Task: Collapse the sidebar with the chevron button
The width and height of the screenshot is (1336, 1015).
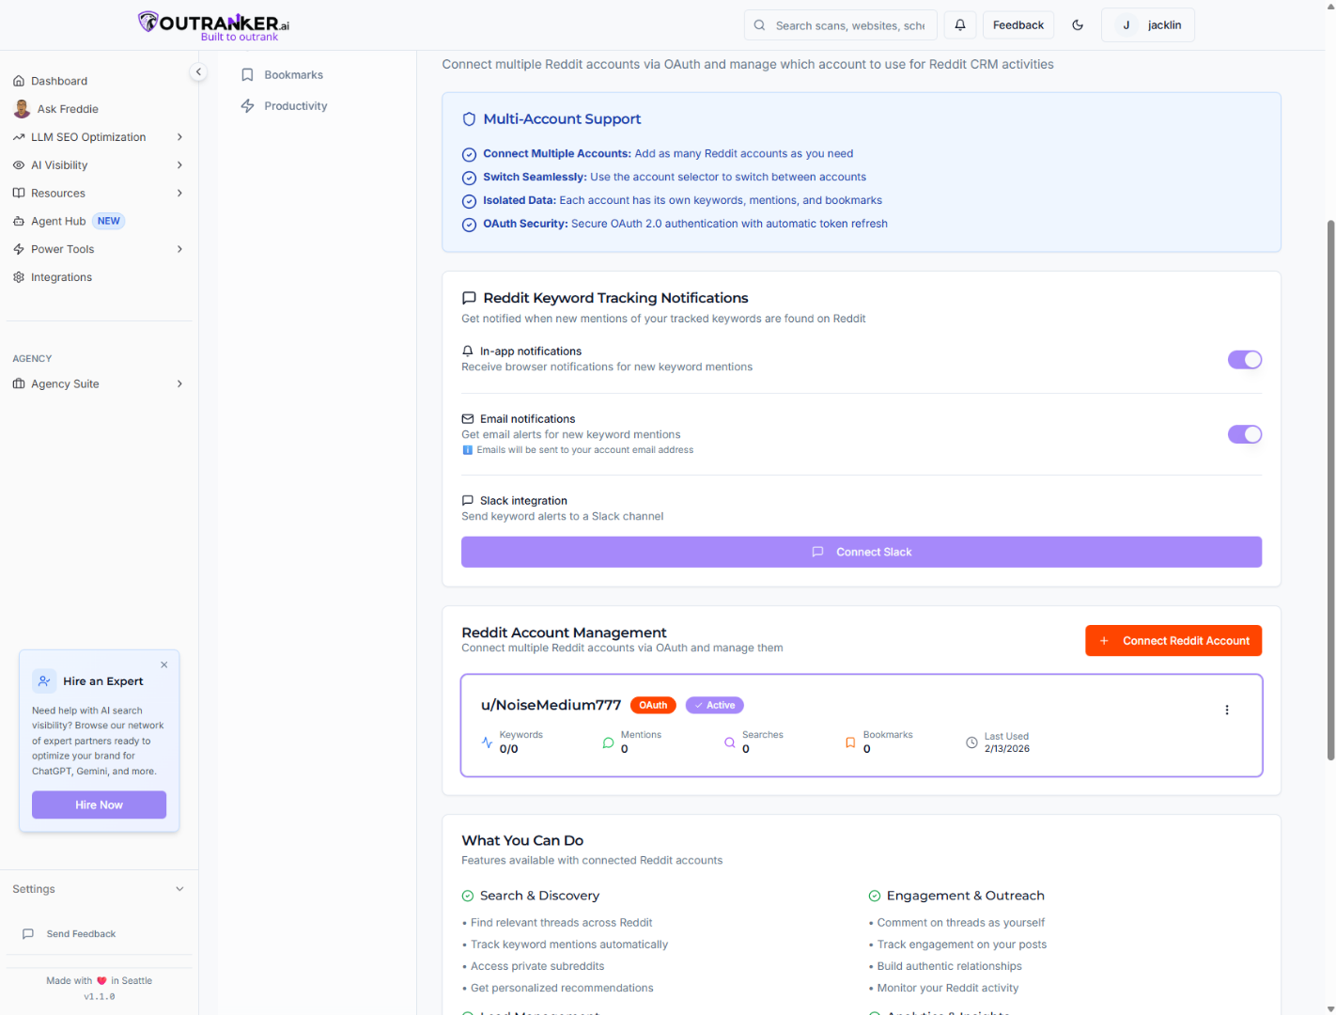Action: coord(198,72)
